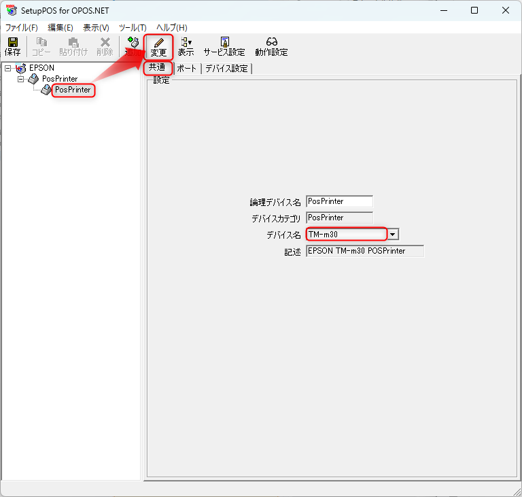Maximize the SetupPOS window
The height and width of the screenshot is (497, 522).
474,10
